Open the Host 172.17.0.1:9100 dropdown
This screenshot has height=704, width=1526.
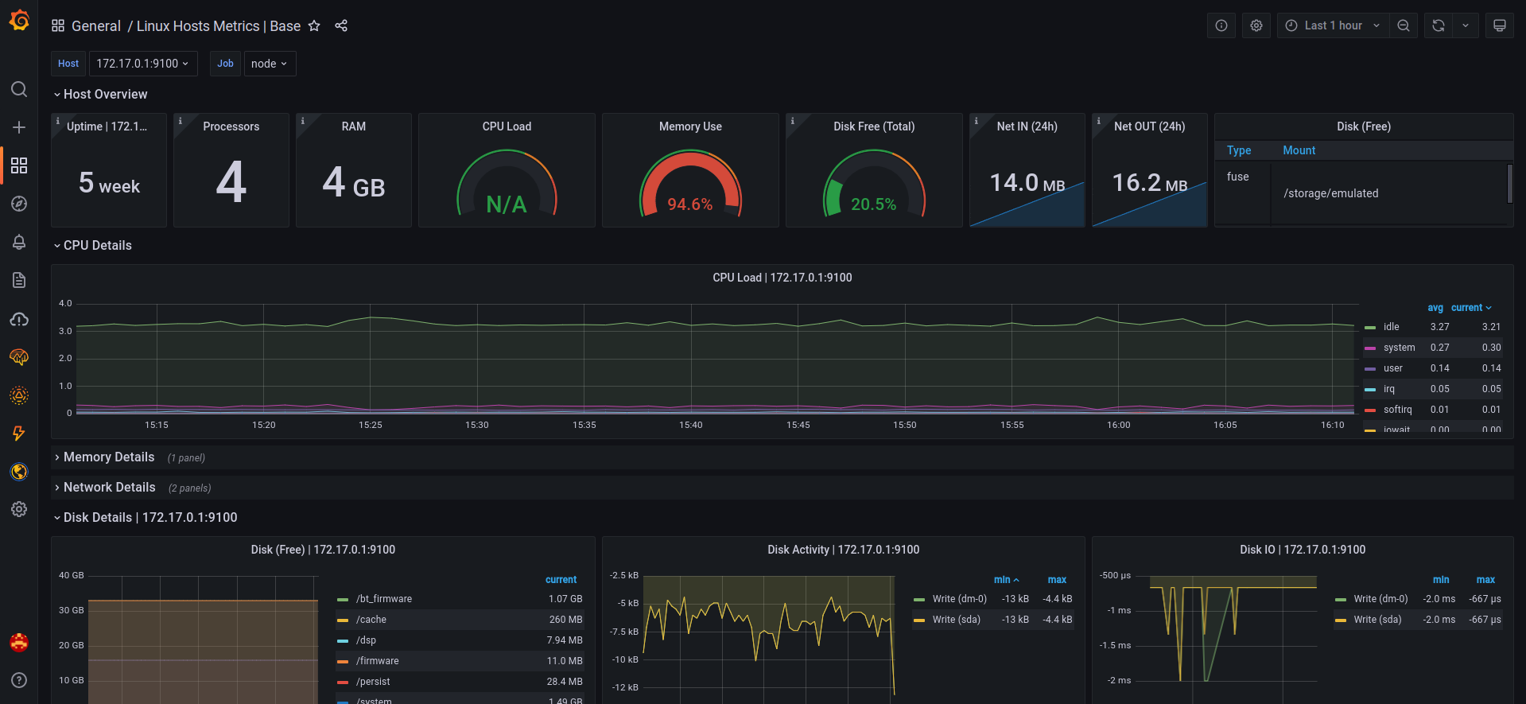[x=142, y=64]
